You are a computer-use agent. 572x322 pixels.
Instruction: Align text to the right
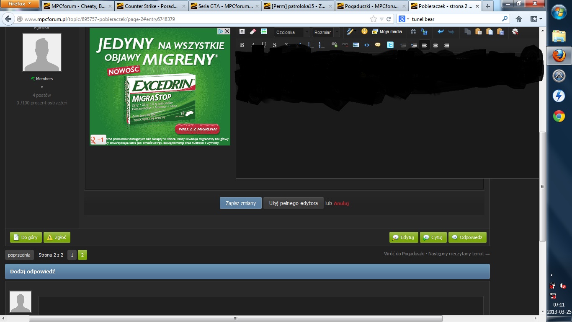tap(446, 45)
